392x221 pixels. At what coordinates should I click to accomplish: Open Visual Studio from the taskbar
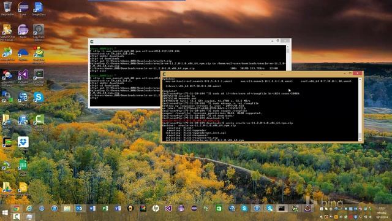point(168,208)
